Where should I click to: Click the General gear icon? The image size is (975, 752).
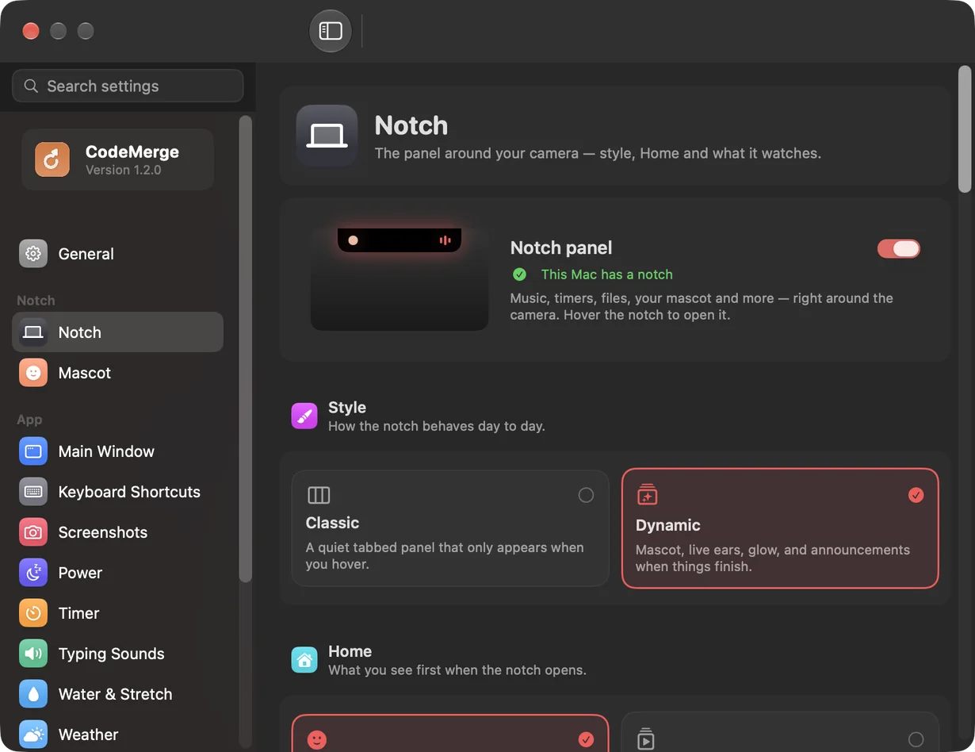(33, 254)
